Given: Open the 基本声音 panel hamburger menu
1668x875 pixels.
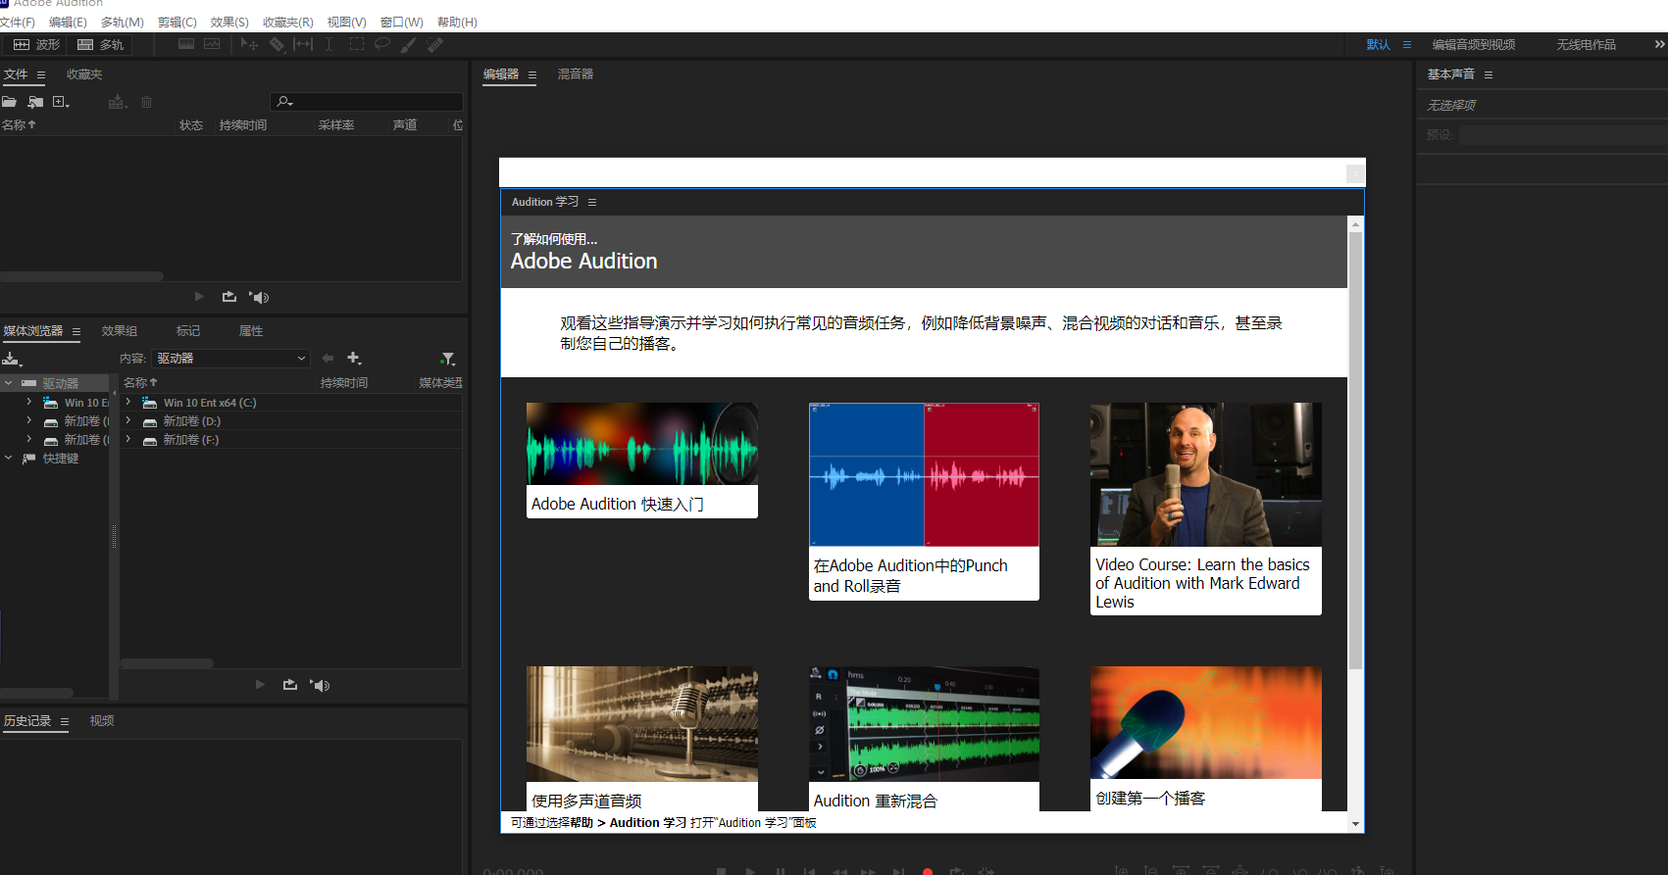Looking at the screenshot, I should [x=1489, y=74].
